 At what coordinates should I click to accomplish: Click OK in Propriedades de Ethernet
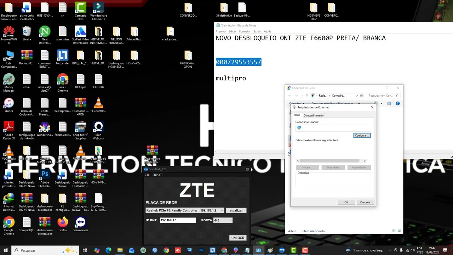pos(346,202)
